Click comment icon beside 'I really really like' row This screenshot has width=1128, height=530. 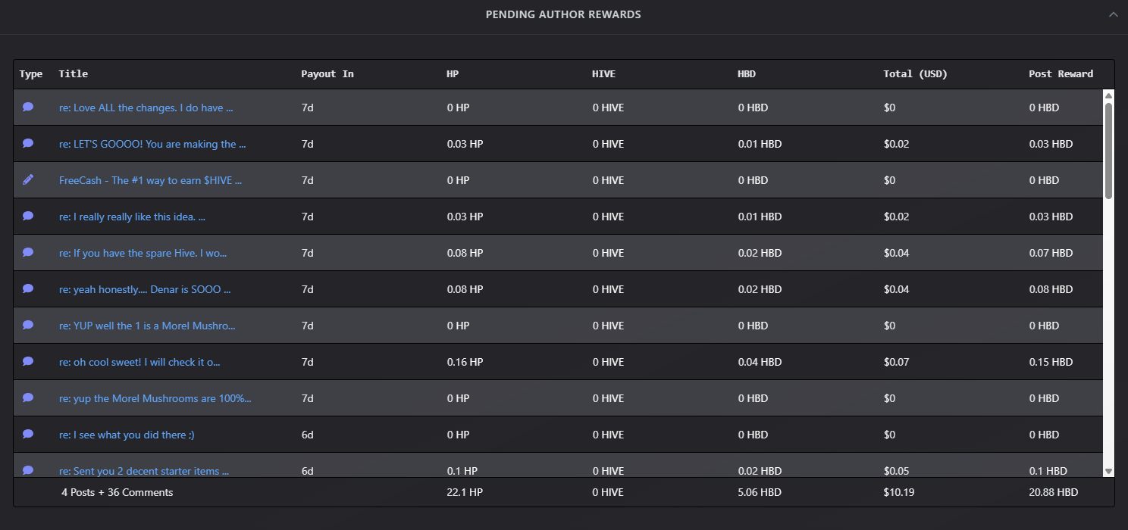(x=28, y=216)
